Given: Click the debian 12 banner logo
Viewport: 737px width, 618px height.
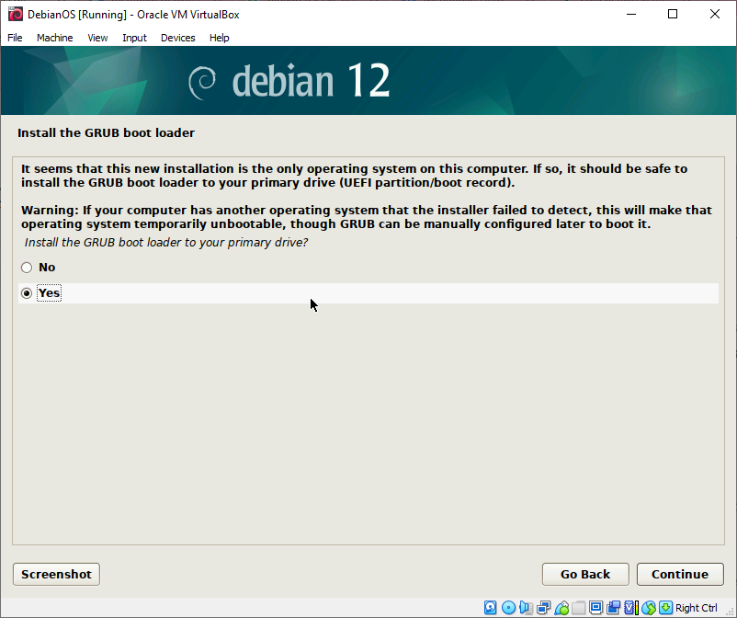Looking at the screenshot, I should [x=289, y=81].
